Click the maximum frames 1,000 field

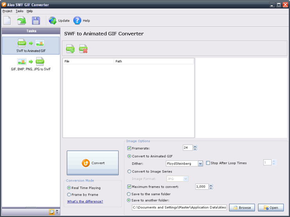[202, 187]
